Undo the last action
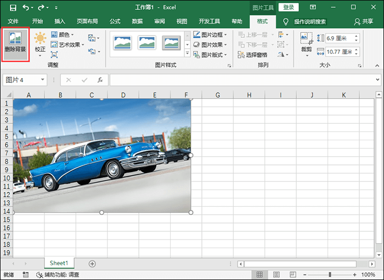This screenshot has height=280, width=384. click(x=26, y=7)
